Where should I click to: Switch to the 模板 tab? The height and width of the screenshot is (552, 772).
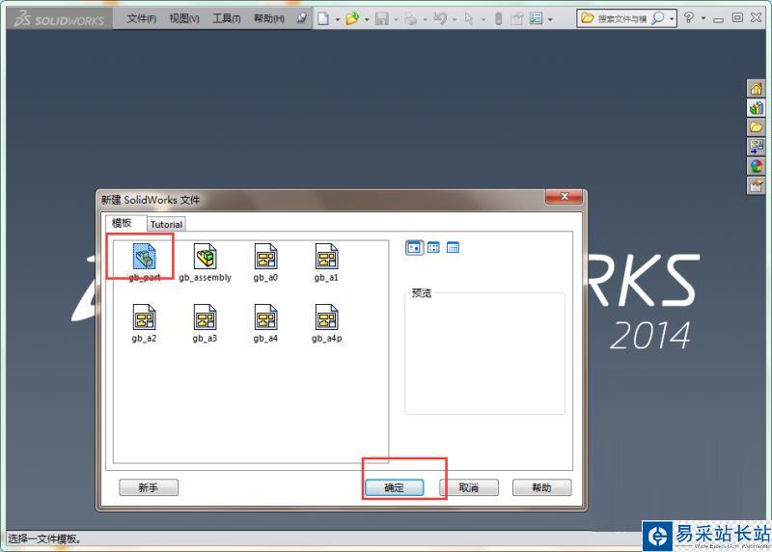tap(122, 223)
